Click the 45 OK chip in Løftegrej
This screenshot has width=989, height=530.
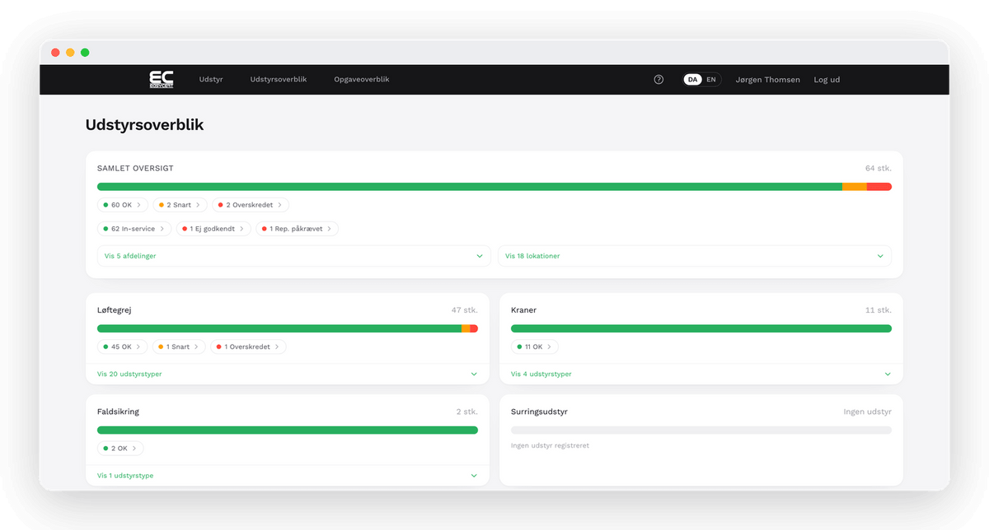[123, 346]
